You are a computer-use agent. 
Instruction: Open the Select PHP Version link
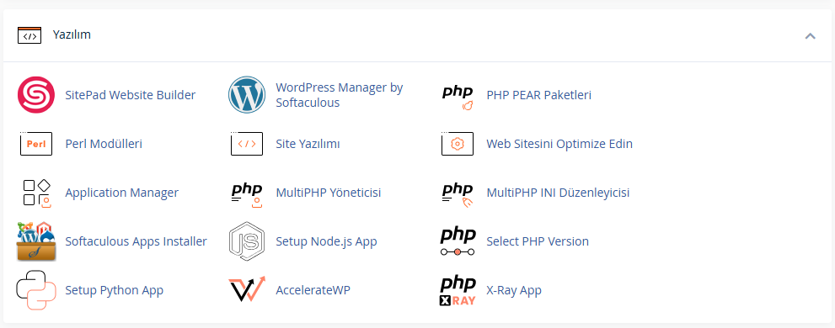click(538, 241)
